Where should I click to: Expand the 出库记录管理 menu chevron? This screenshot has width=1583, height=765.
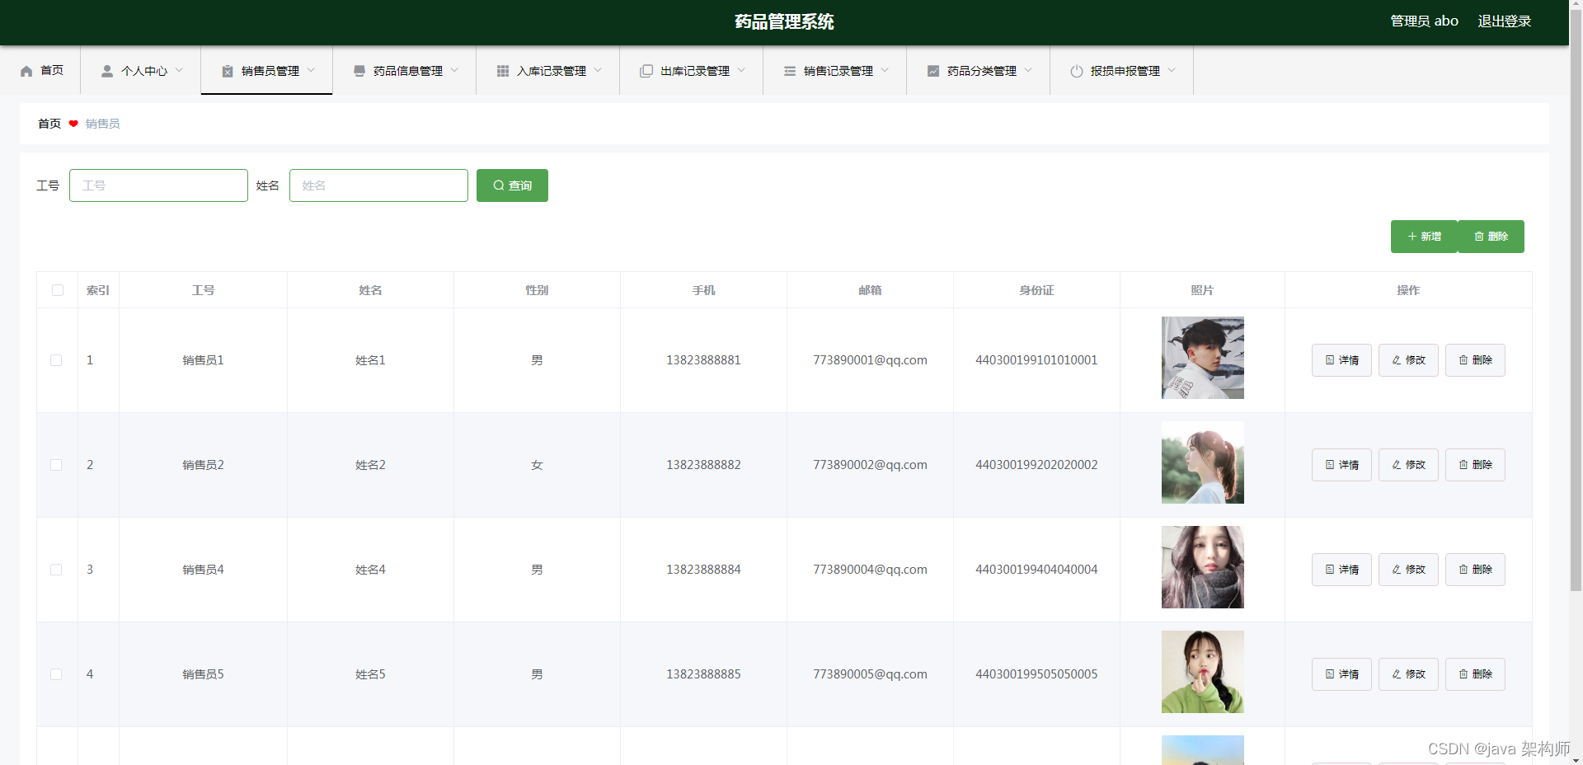tap(741, 70)
